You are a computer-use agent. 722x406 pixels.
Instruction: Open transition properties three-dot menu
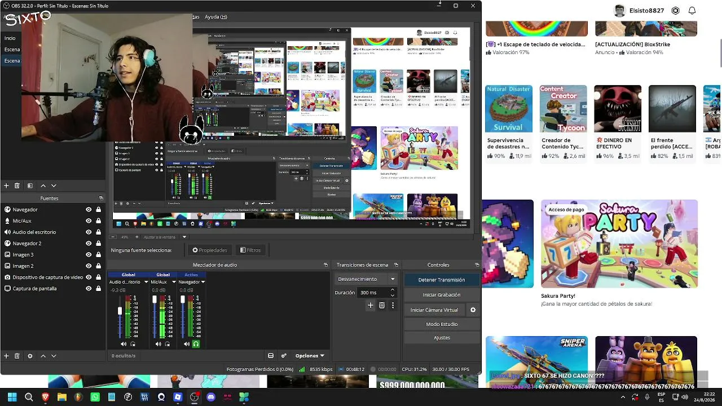(x=393, y=305)
